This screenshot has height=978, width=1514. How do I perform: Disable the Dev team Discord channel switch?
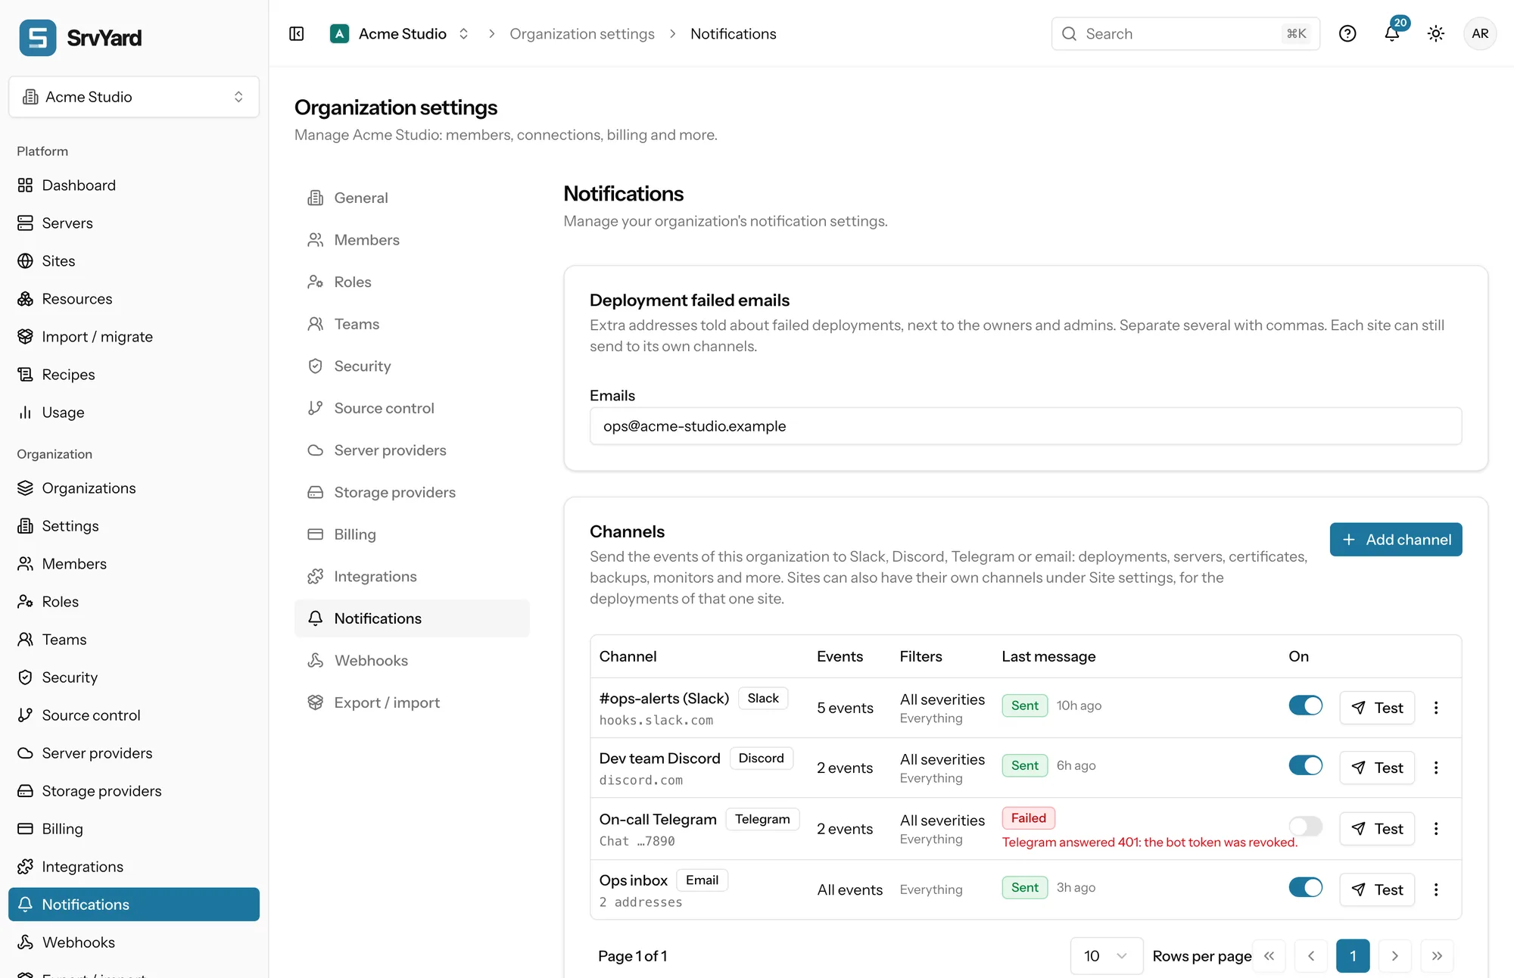tap(1306, 765)
